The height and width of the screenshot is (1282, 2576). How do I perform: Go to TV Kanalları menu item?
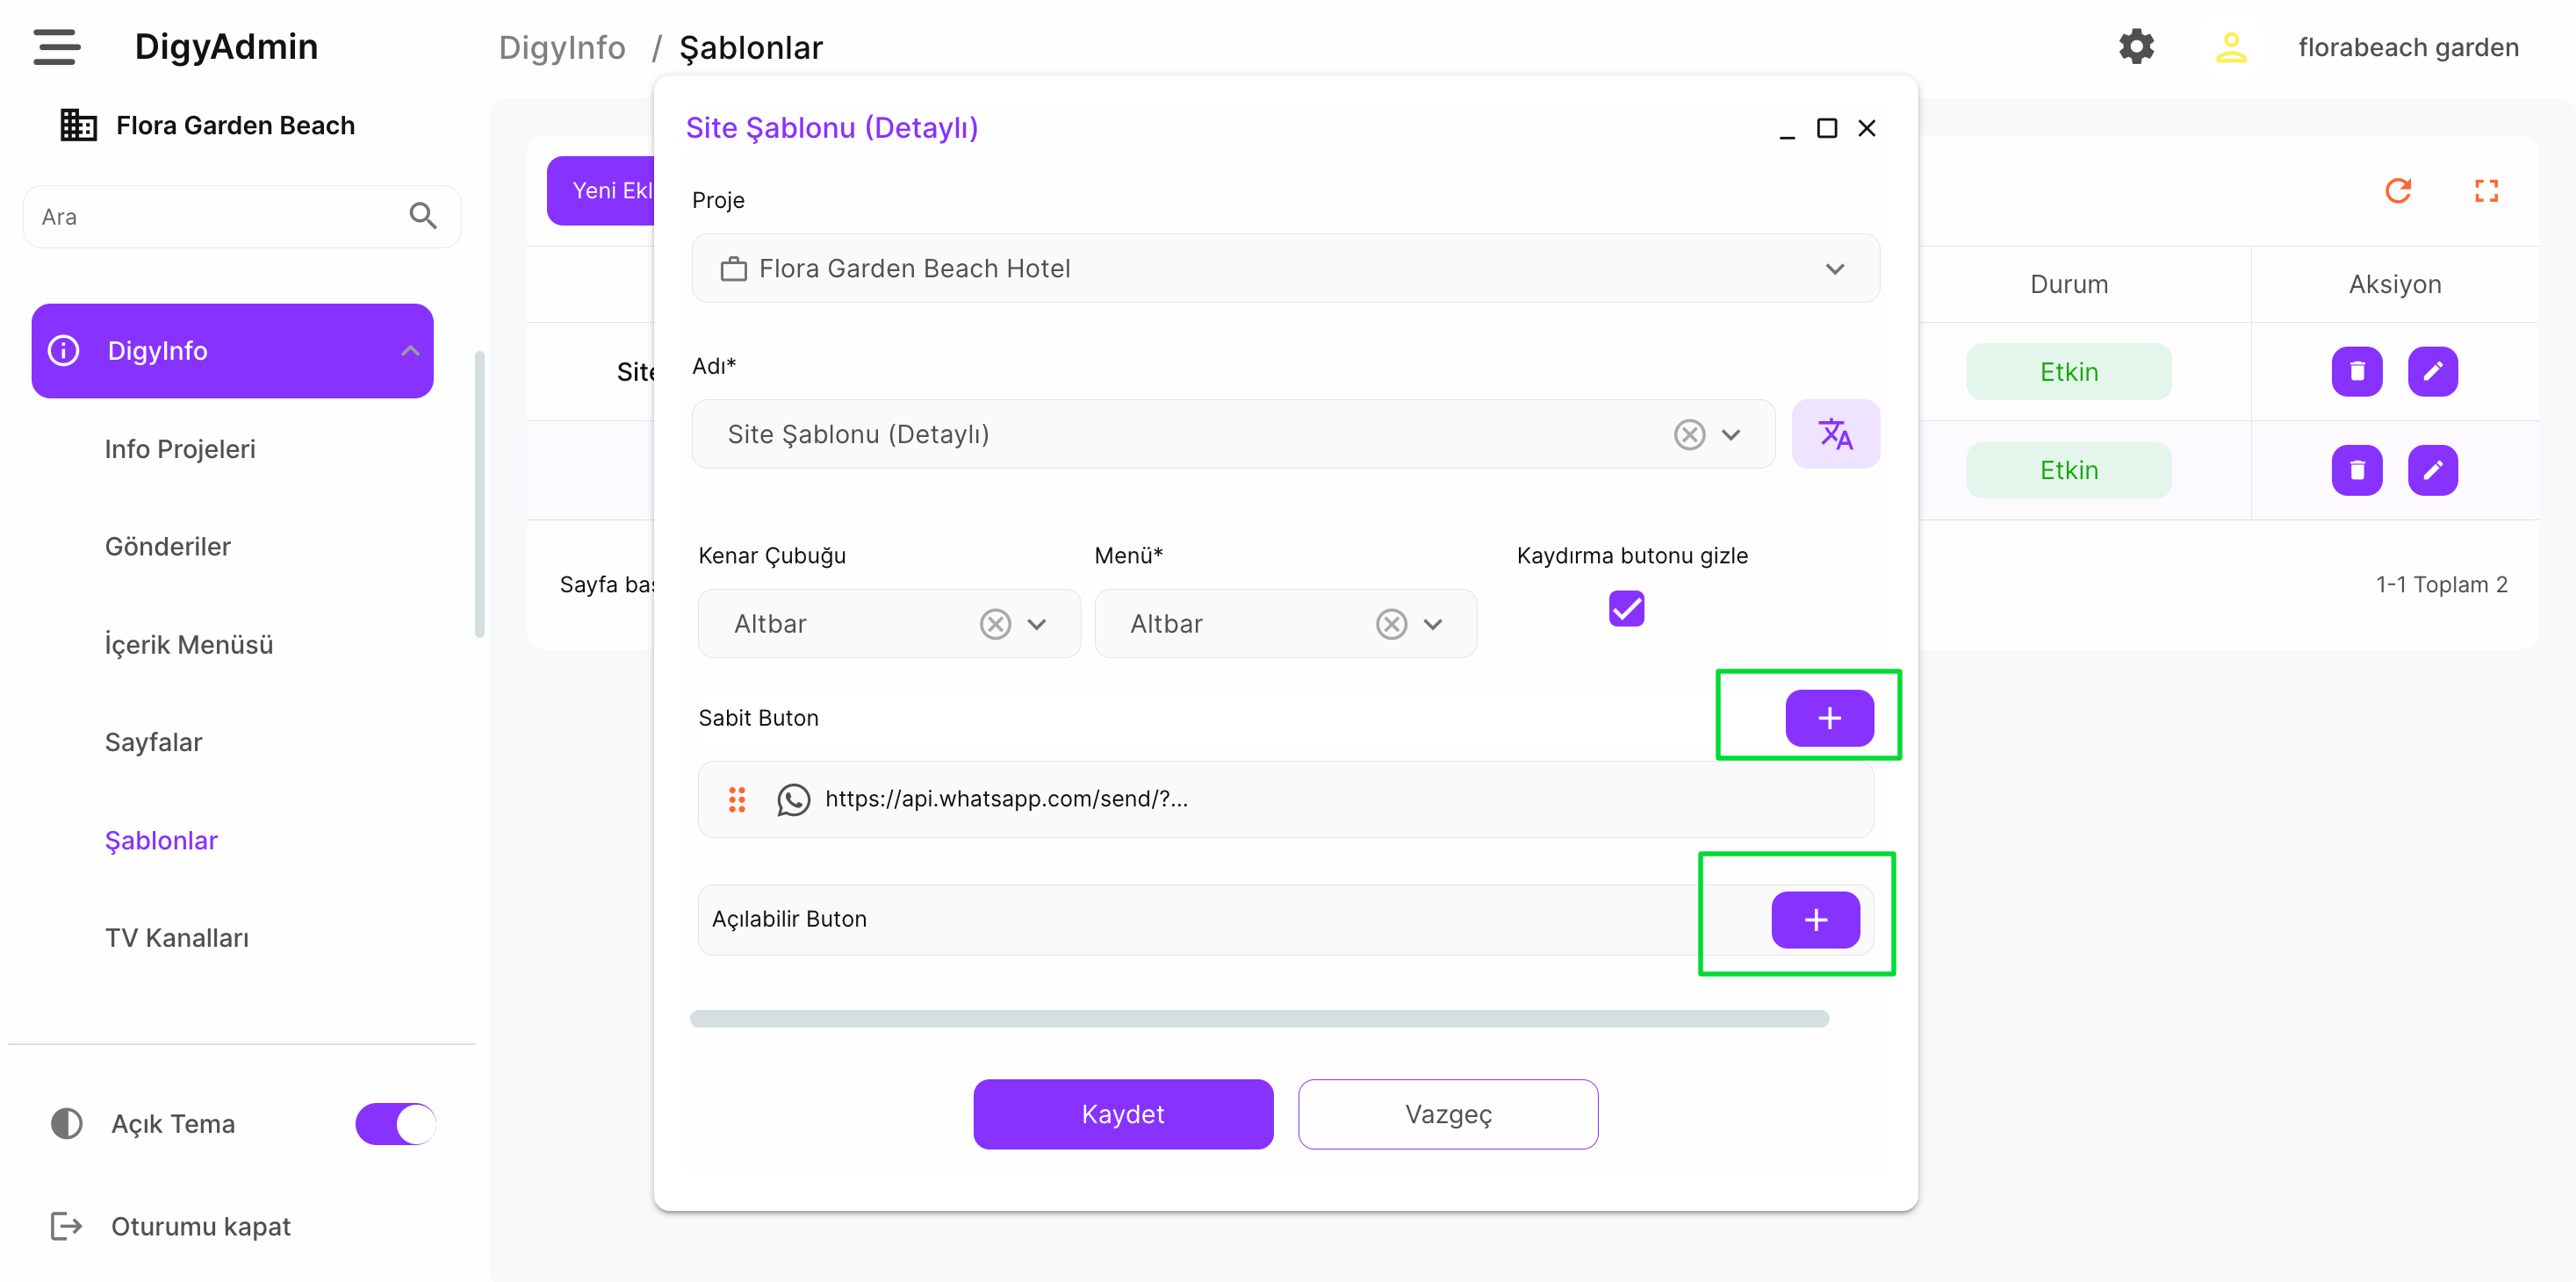coord(177,938)
